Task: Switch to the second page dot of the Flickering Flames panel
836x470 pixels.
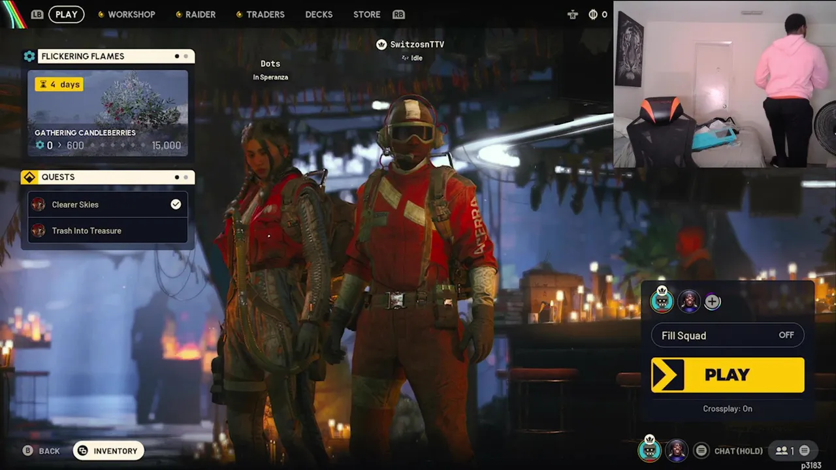Action: click(185, 56)
